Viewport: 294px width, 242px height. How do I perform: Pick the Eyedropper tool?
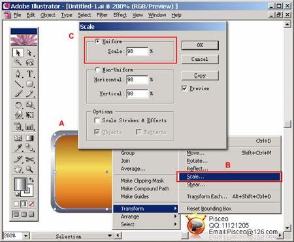(18, 148)
